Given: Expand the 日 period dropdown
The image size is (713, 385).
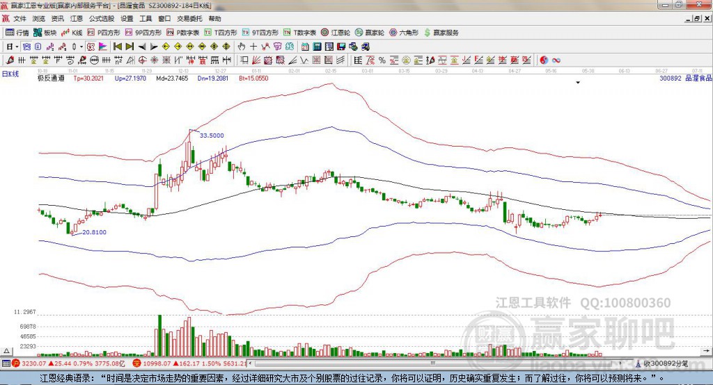Looking at the screenshot, I should [x=17, y=47].
